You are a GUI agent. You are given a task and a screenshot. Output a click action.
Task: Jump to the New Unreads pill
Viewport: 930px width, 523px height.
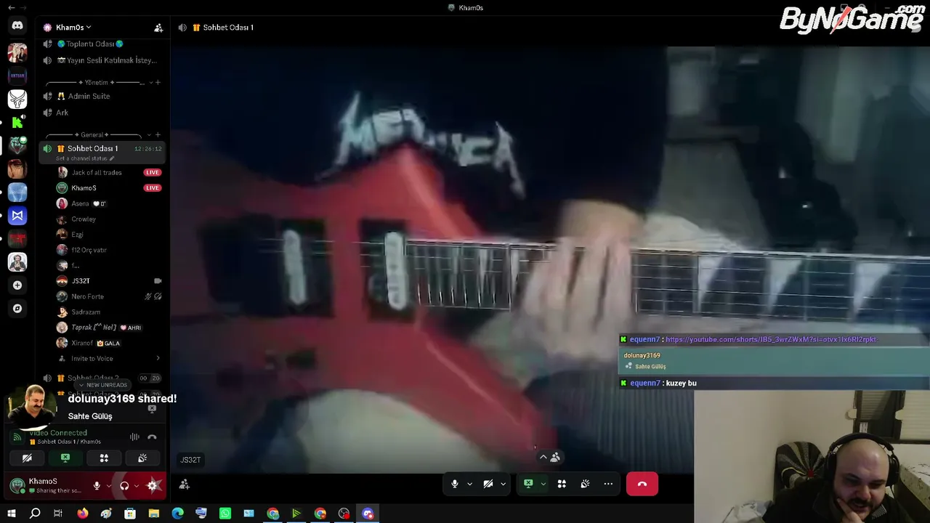(102, 385)
